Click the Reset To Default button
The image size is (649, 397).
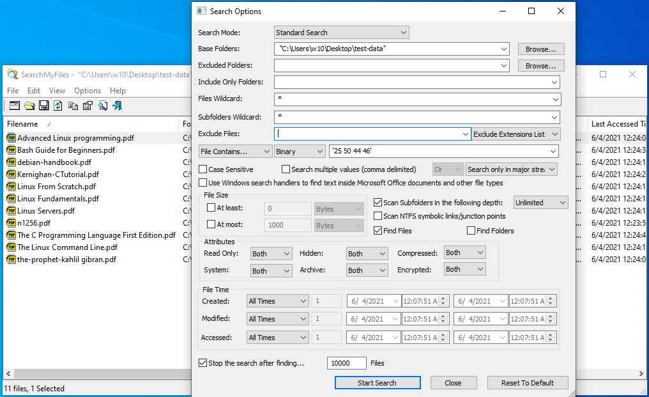[528, 383]
